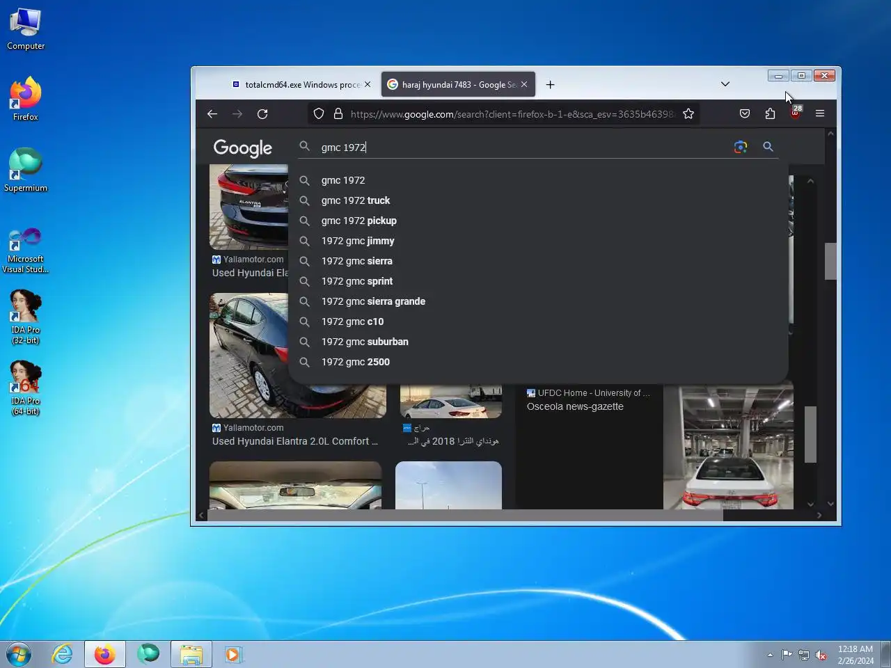Open a new tab with the plus button

(x=551, y=85)
